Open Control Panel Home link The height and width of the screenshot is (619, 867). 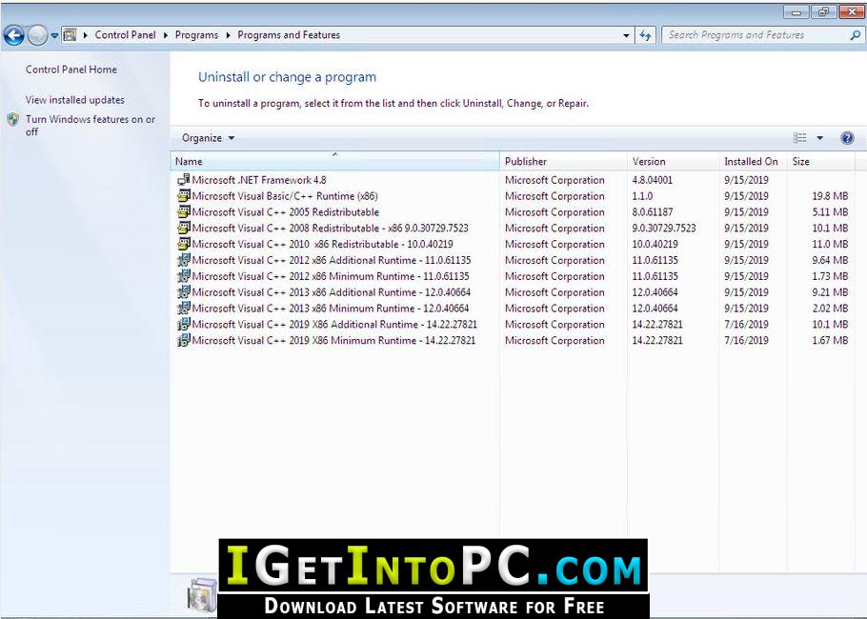(x=71, y=70)
